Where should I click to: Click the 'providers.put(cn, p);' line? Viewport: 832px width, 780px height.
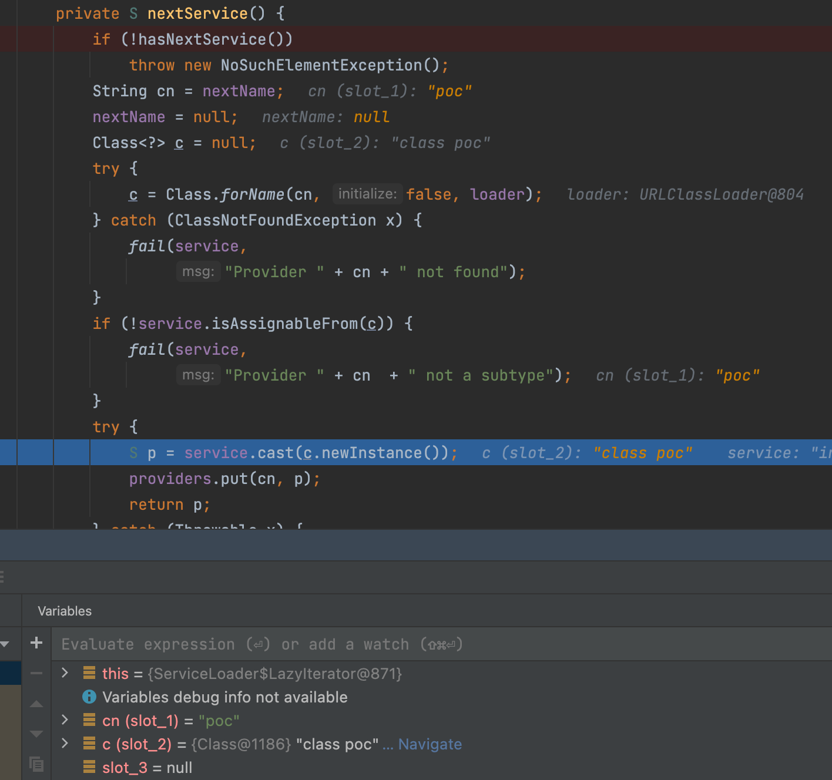[x=225, y=479]
